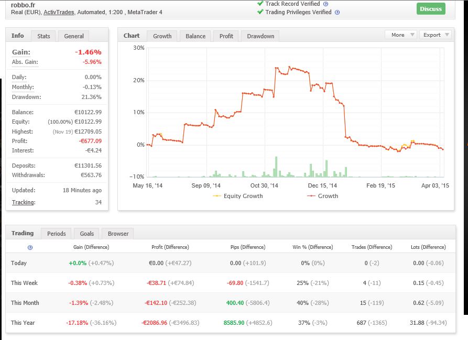The width and height of the screenshot is (468, 340).
Task: Open help icon beside Trading Privileges Verified
Action: [x=338, y=13]
